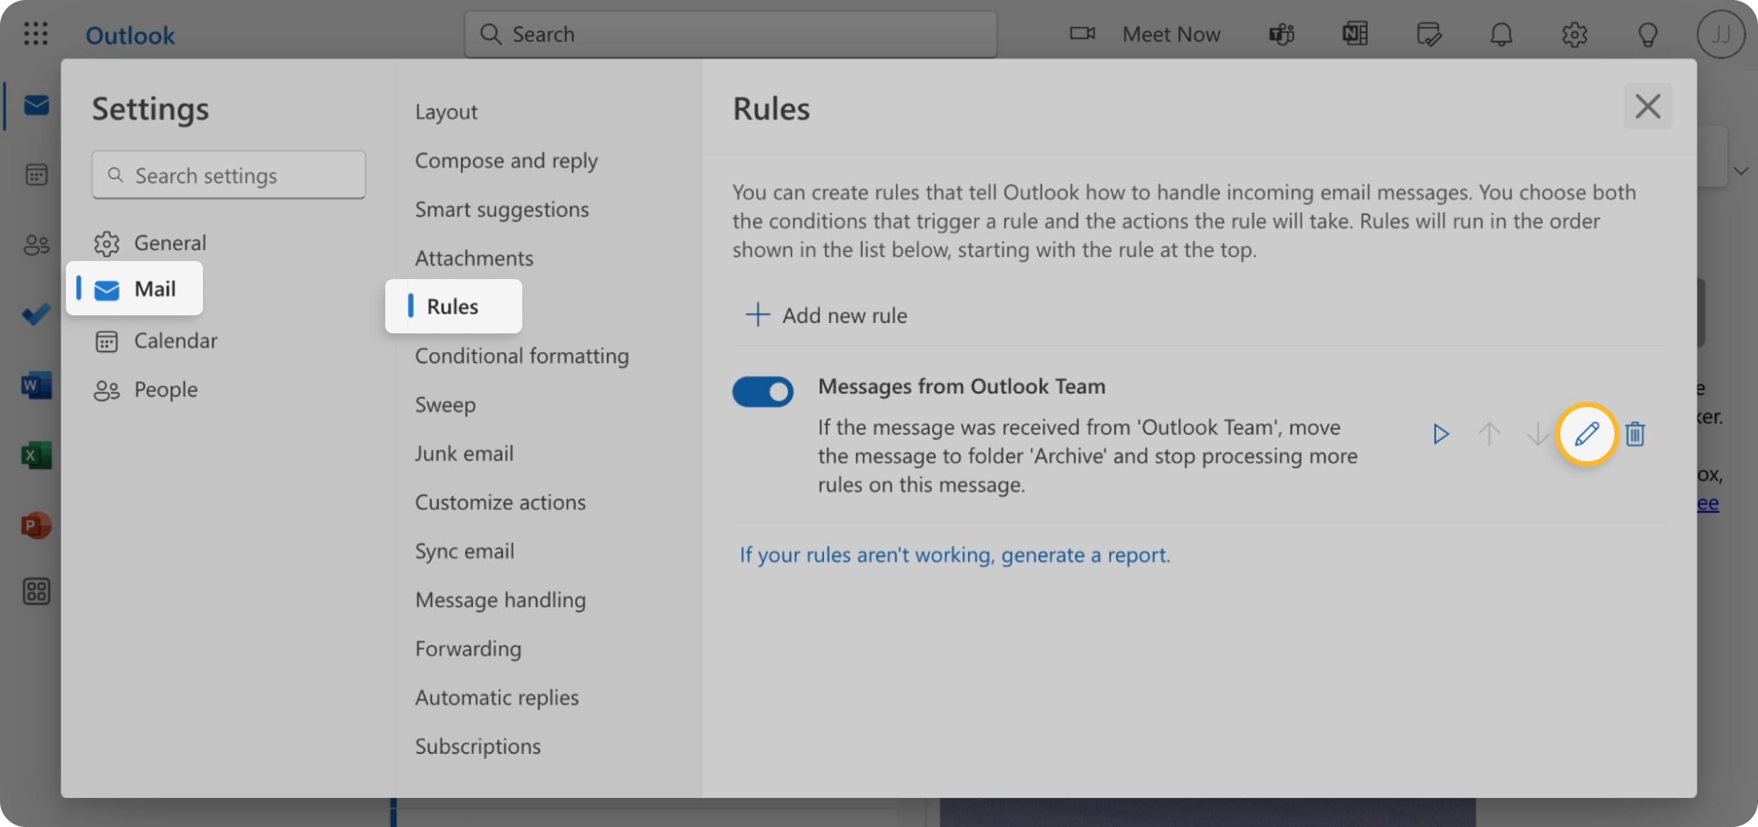Delete the rule with the trash icon

point(1635,434)
